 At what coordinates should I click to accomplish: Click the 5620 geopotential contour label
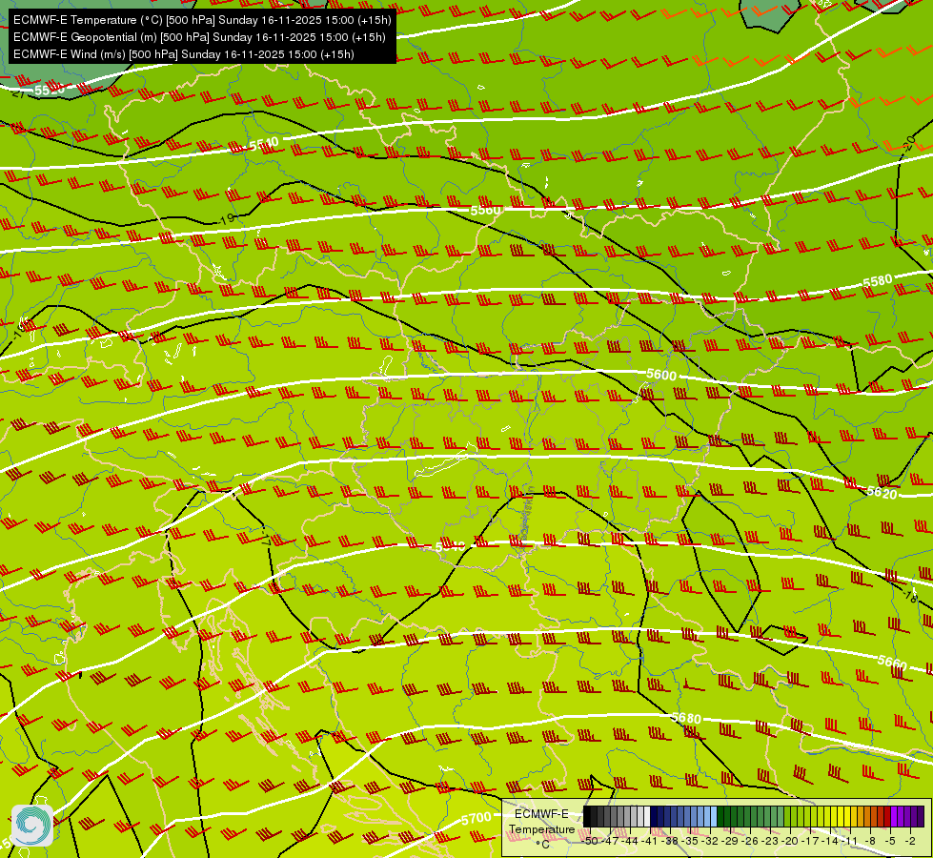coord(882,493)
